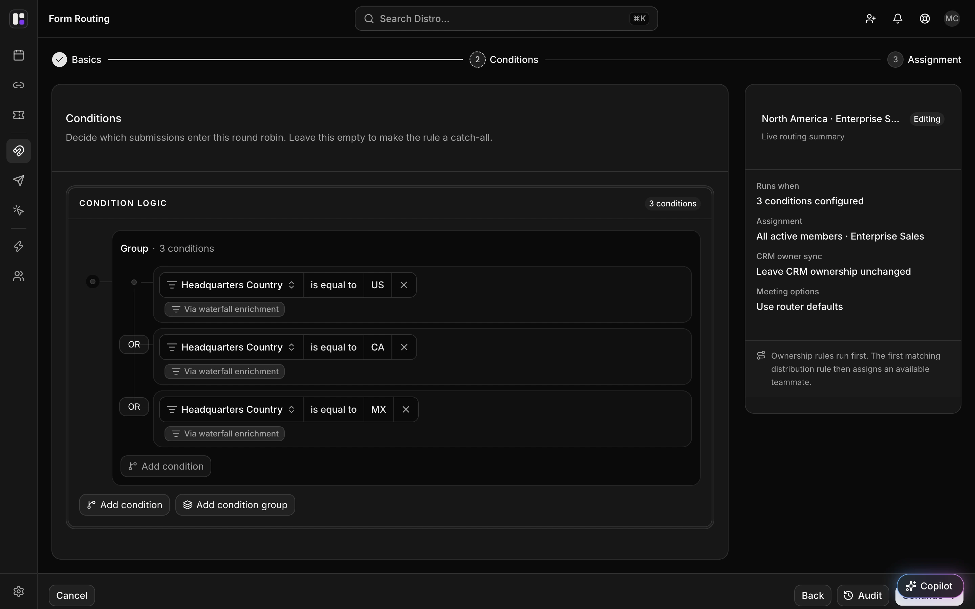Open Headquarters Country field dropdown for MX row
The width and height of the screenshot is (975, 609).
(x=231, y=409)
